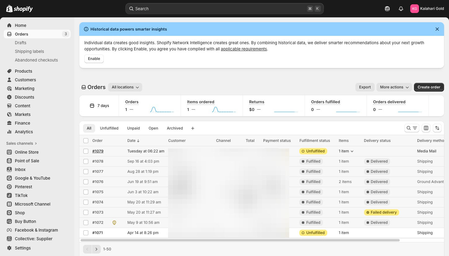This screenshot has height=256, width=449.
Task: Click the Customers person icon
Action: (9, 80)
